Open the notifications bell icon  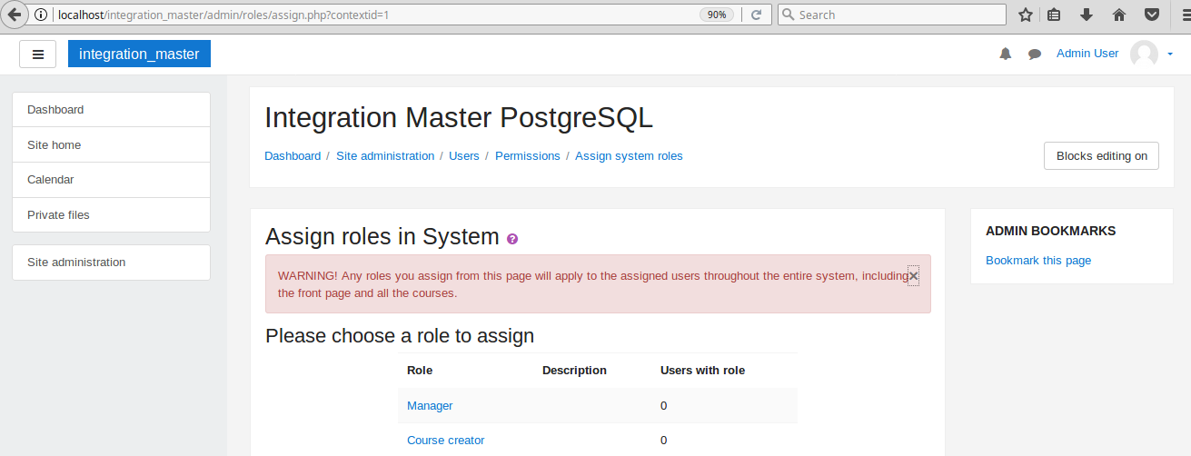(x=1005, y=54)
